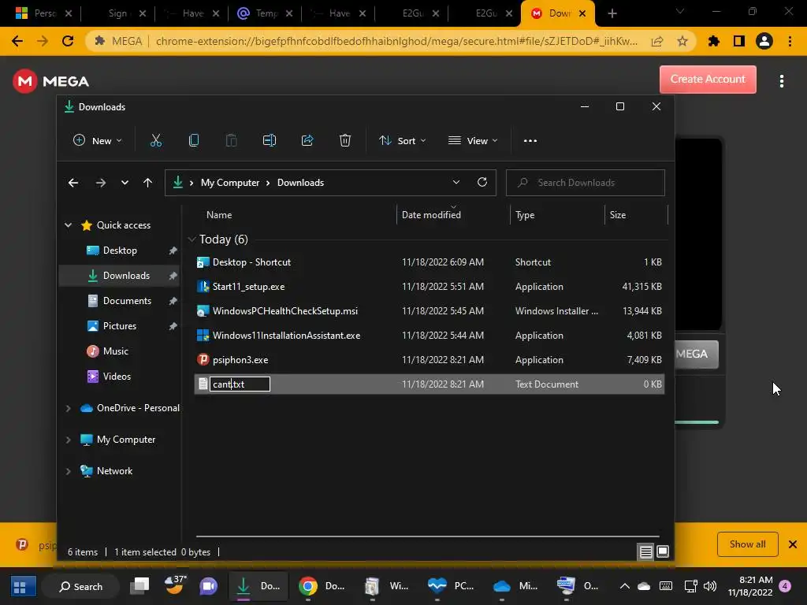Open Chrome three-dot menu
Screen dimensions: 807x605
790,41
